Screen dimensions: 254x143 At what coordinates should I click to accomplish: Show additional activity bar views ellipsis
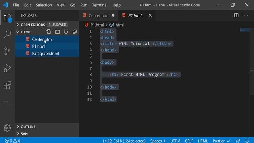click(7, 102)
